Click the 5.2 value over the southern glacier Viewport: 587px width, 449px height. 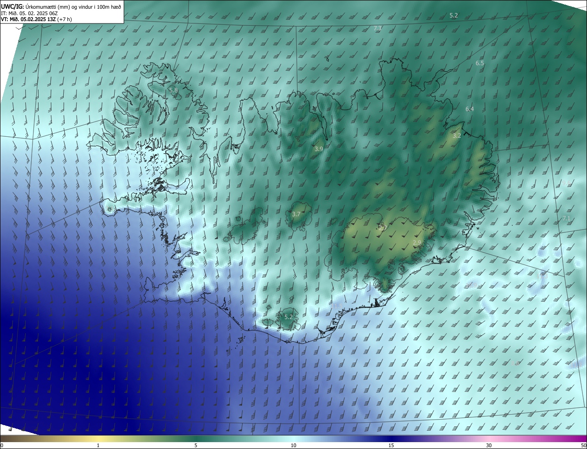288,317
